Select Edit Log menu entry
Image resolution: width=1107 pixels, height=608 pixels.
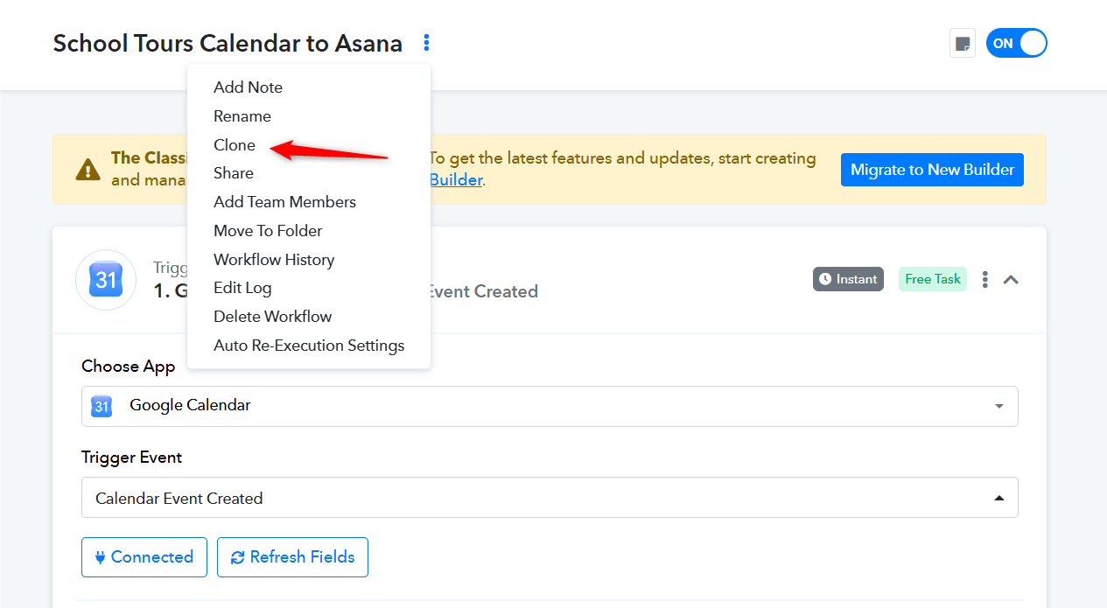click(242, 288)
